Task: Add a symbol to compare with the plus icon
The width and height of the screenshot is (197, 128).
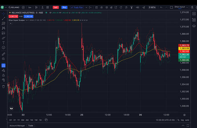Action: [23, 7]
